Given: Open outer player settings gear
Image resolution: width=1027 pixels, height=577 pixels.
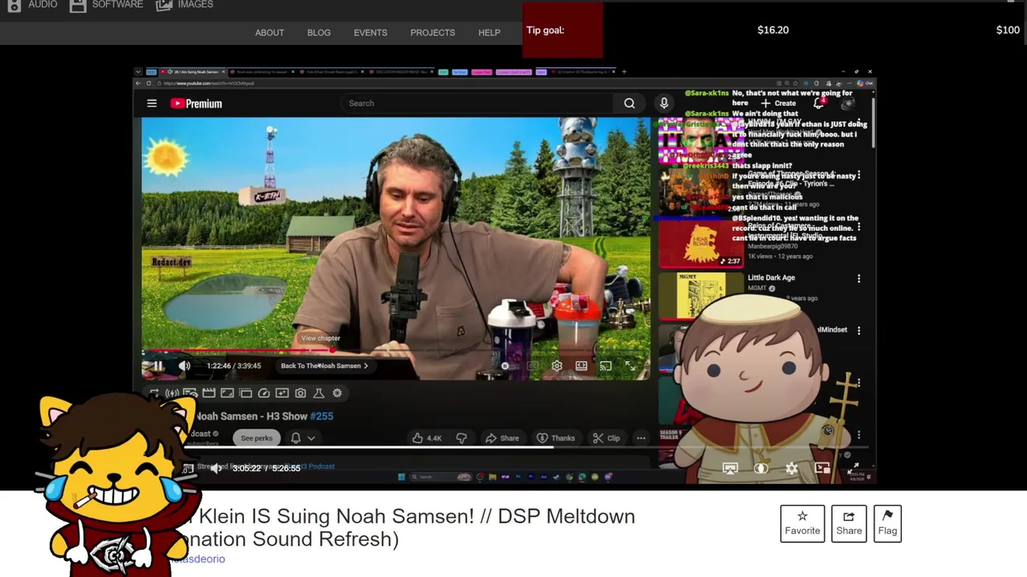Looking at the screenshot, I should click(791, 469).
